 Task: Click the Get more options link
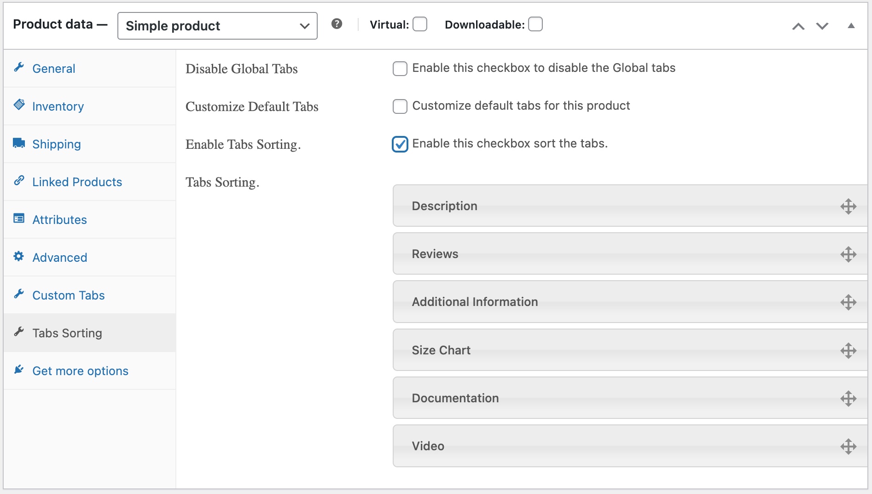pyautogui.click(x=80, y=370)
